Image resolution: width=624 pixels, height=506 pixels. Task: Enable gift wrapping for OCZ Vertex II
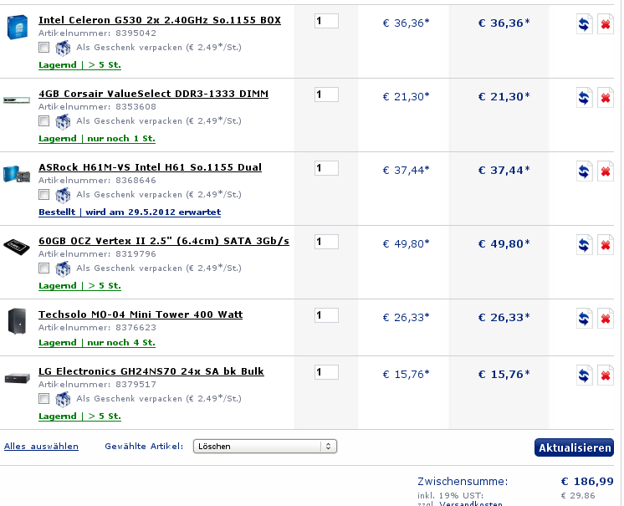click(43, 268)
